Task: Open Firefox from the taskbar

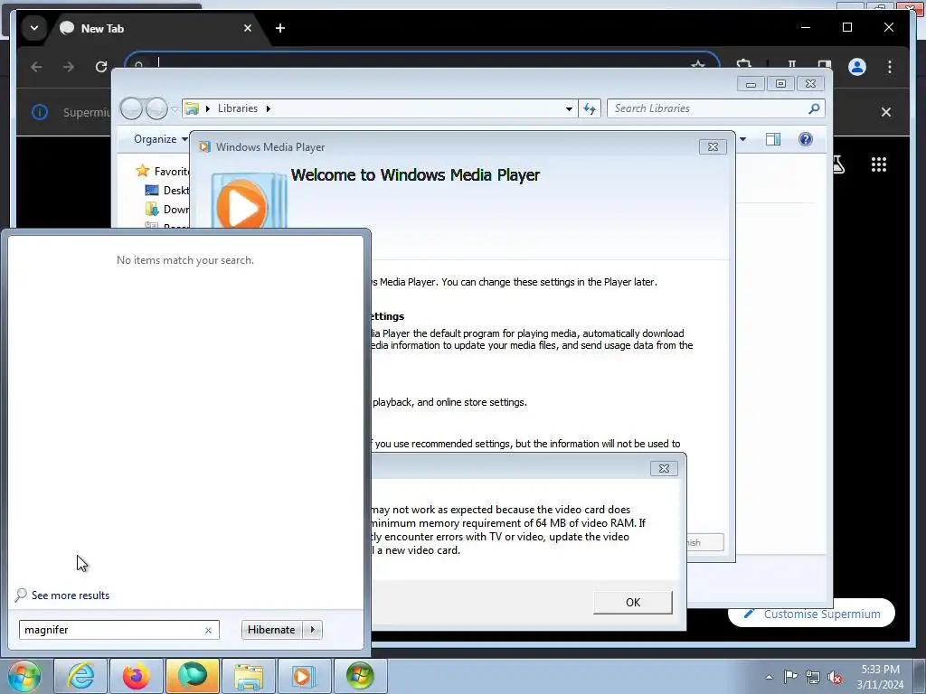Action: tap(136, 676)
